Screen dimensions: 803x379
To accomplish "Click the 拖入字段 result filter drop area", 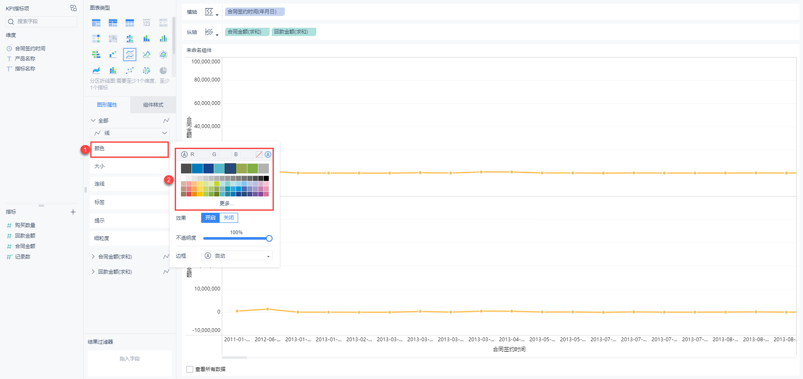I will (x=130, y=363).
